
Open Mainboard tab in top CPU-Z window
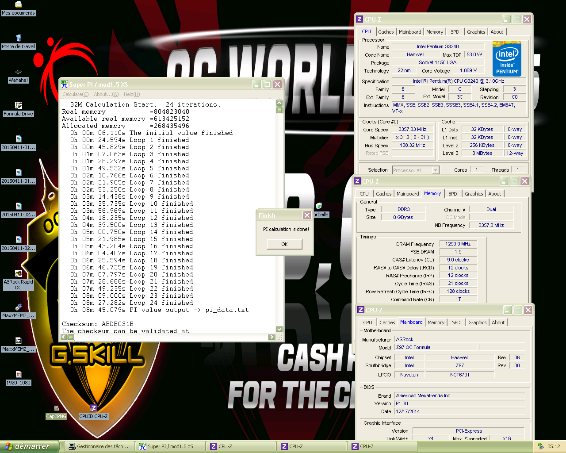[410, 32]
